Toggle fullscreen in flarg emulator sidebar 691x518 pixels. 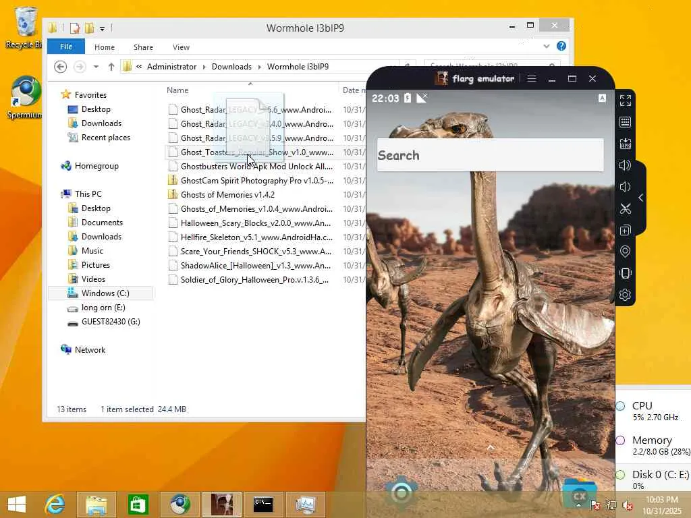point(625,100)
